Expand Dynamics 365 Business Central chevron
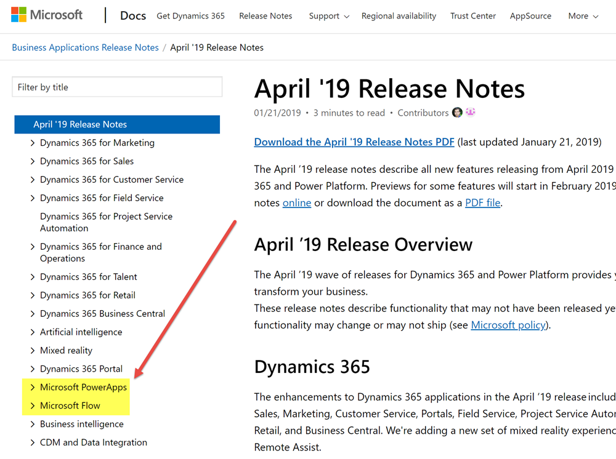 [x=33, y=314]
